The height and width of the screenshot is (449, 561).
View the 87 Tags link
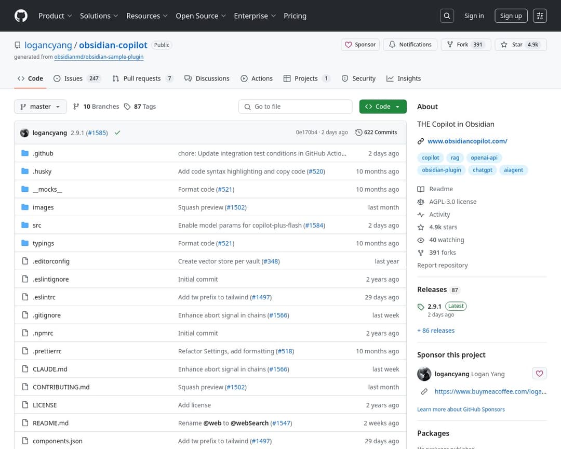click(x=140, y=107)
